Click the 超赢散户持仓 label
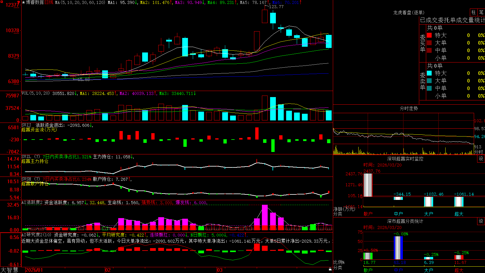The width and height of the screenshot is (485, 273). 35,184
